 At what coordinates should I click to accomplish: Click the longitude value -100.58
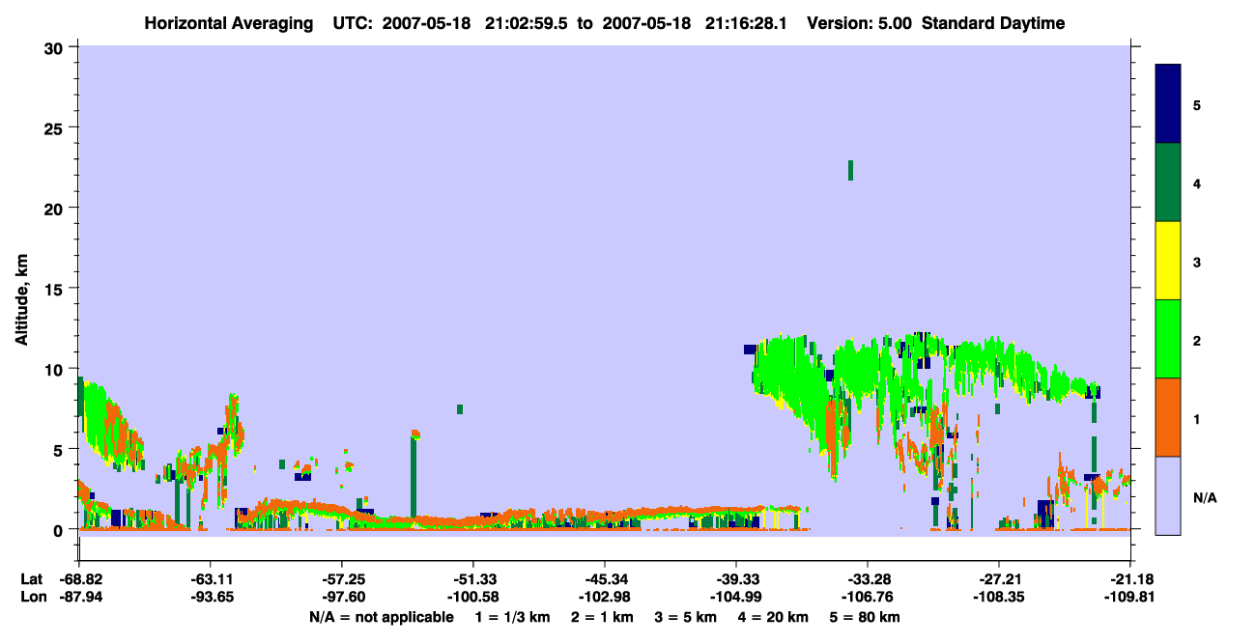pyautogui.click(x=473, y=598)
